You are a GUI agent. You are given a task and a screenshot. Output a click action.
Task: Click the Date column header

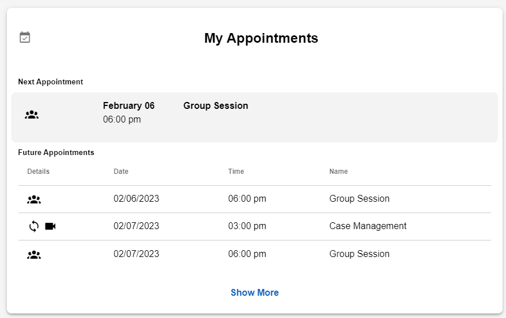[x=121, y=172]
